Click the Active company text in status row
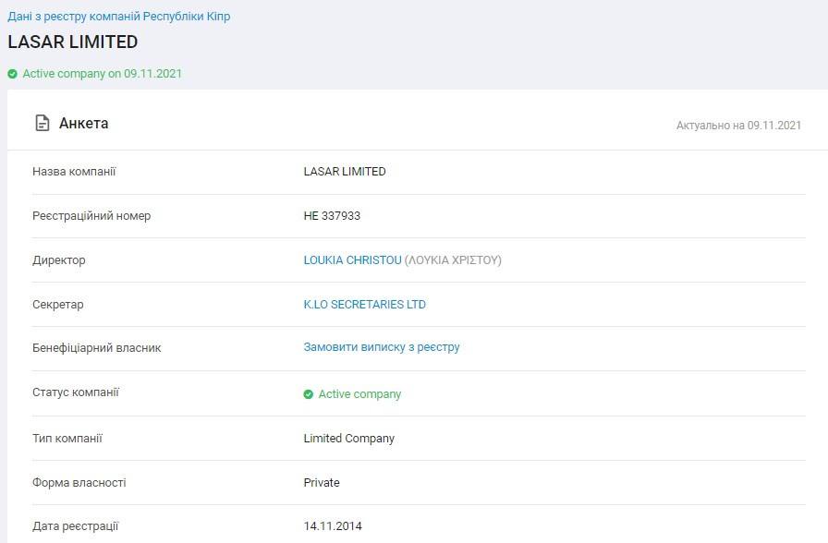Viewport: 828px width, 543px height. coord(359,394)
